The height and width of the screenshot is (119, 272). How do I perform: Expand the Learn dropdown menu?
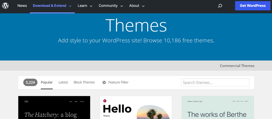click(x=85, y=6)
